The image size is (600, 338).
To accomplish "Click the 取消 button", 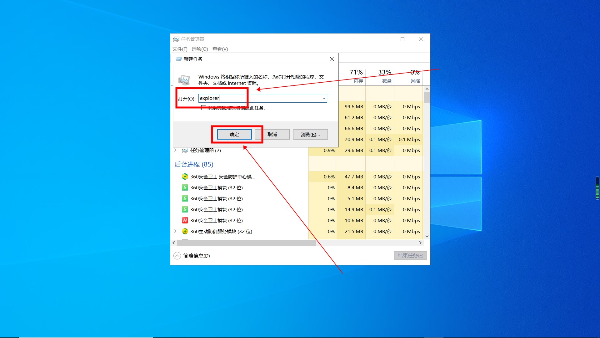I will click(x=272, y=135).
